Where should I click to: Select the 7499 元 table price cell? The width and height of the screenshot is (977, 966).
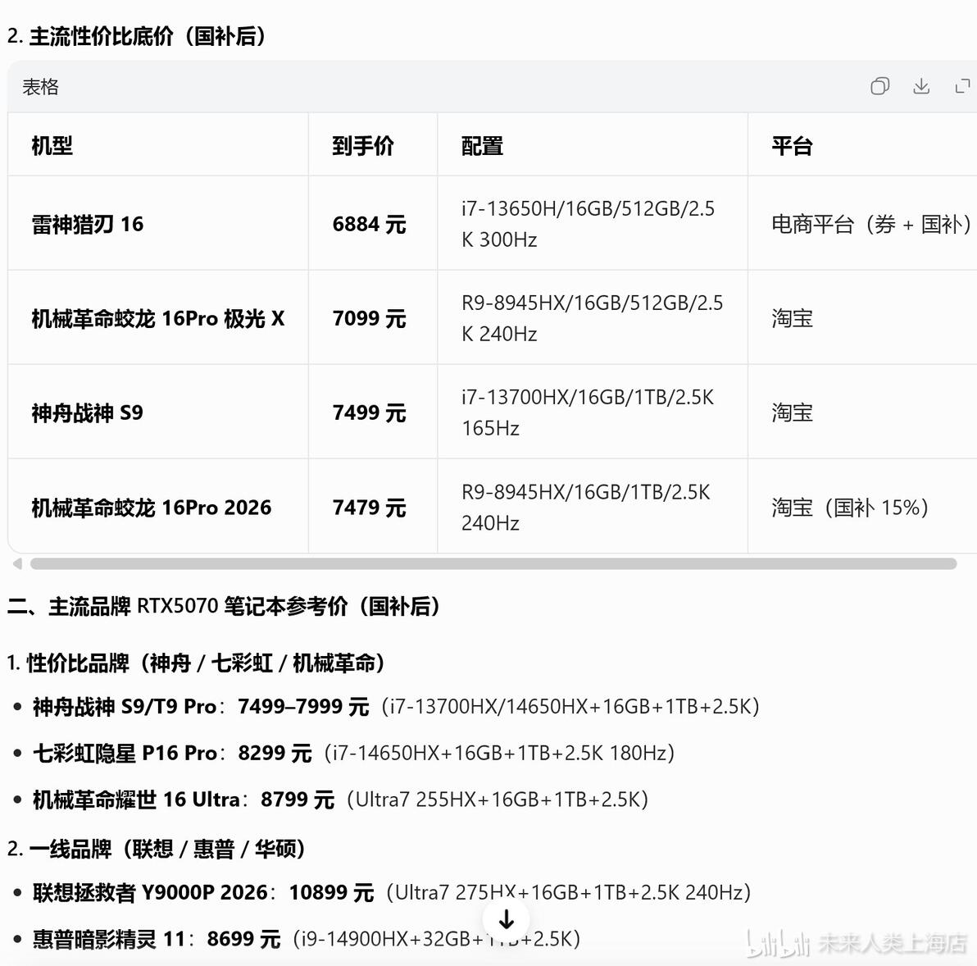373,412
